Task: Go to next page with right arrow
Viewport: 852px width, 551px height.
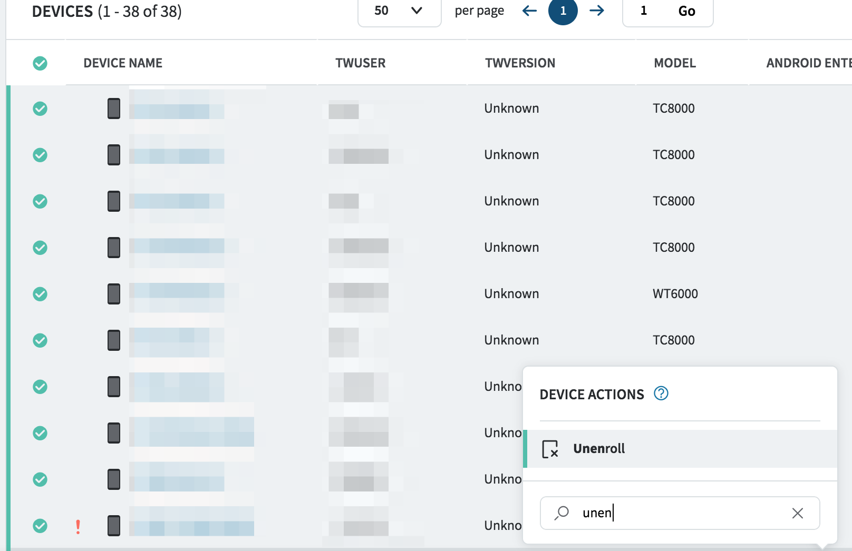Action: tap(597, 11)
